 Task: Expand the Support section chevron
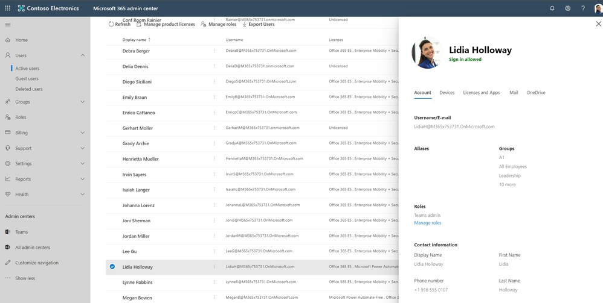tap(83, 148)
